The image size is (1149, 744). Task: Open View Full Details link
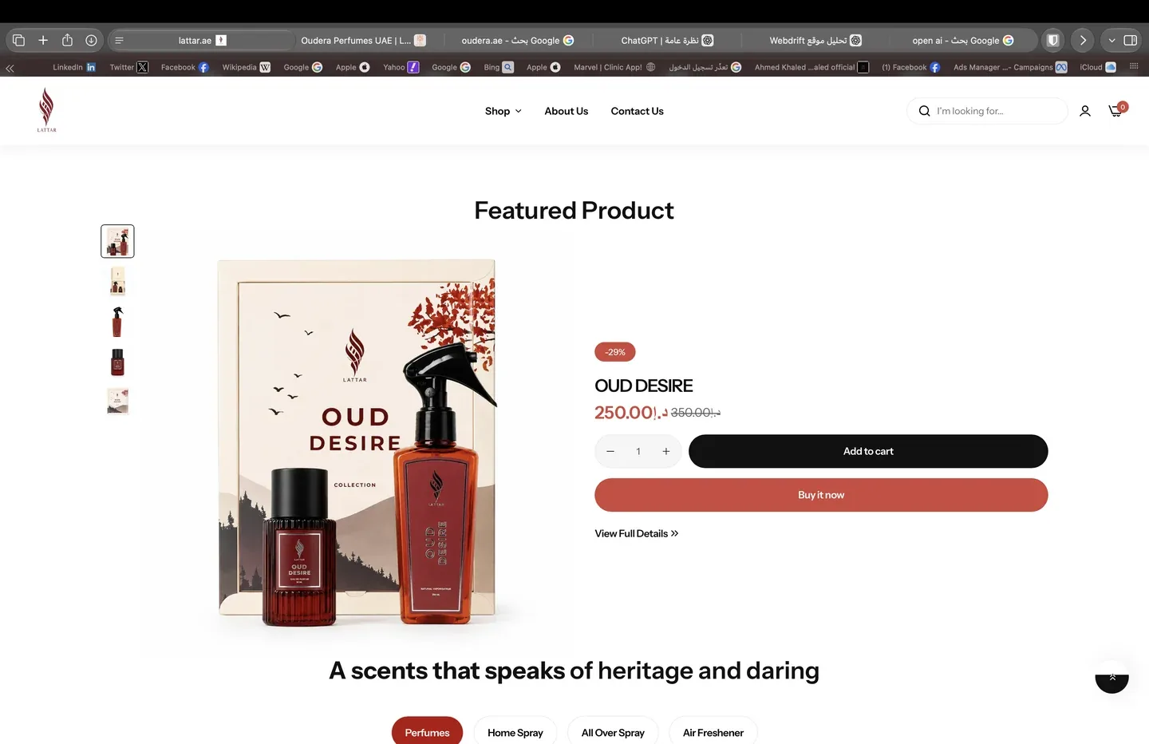click(637, 533)
